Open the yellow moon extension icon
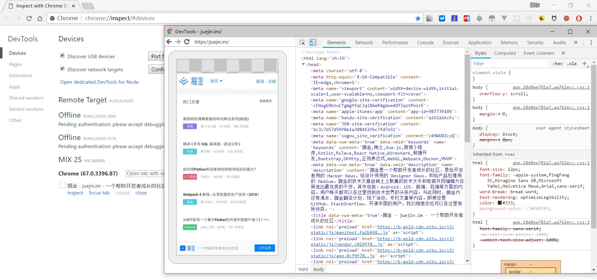The height and width of the screenshot is (280, 597). 542,18
